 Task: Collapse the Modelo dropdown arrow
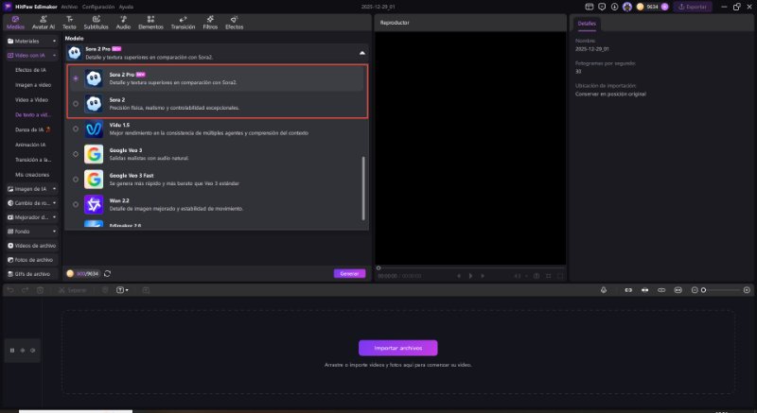click(x=362, y=53)
